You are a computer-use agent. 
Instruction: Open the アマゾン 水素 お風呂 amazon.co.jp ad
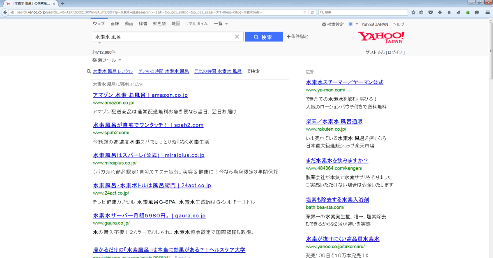click(x=140, y=95)
